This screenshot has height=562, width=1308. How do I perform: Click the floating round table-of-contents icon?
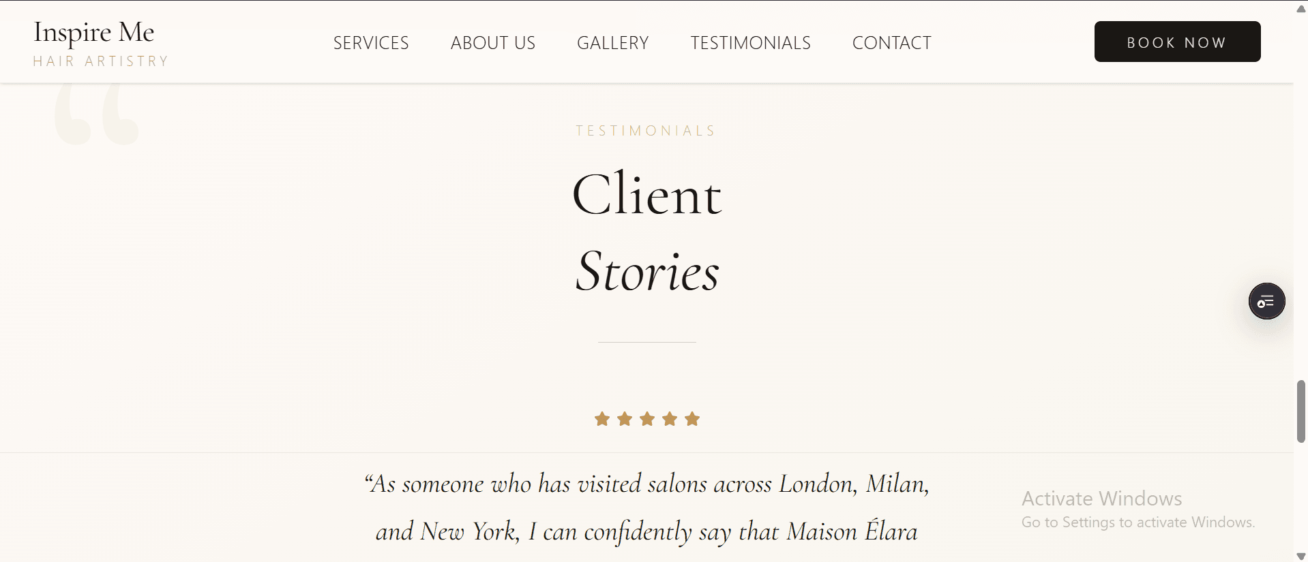(1266, 301)
